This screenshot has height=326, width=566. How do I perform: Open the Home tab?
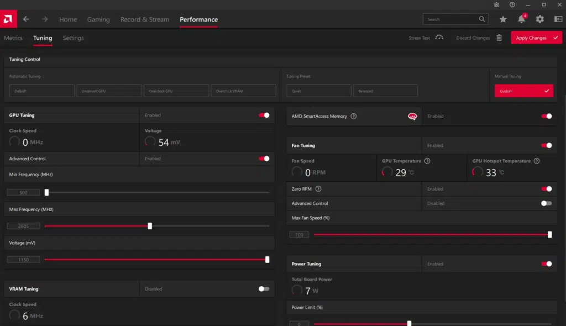(x=68, y=19)
